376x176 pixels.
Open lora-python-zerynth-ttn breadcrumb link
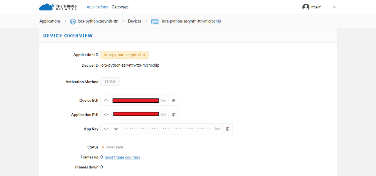point(98,21)
